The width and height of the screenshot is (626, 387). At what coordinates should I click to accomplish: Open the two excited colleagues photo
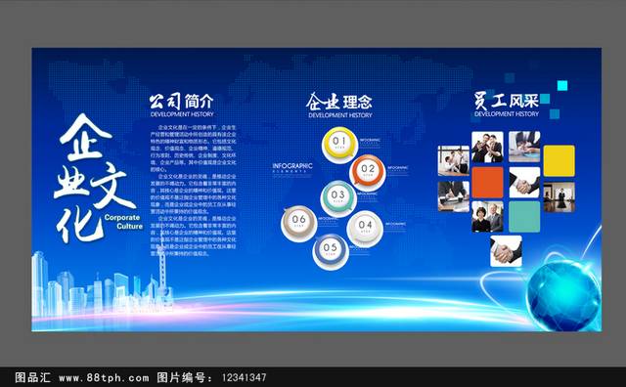[x=487, y=147]
